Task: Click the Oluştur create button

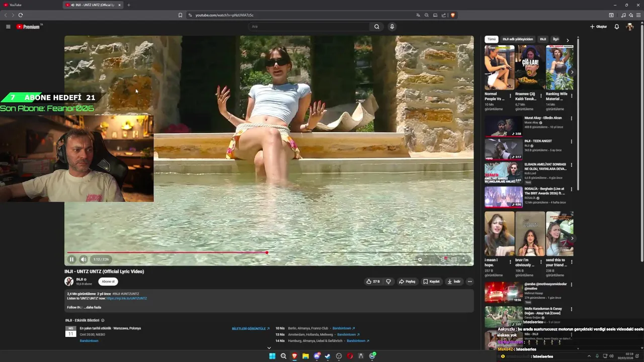Action: 599,27
